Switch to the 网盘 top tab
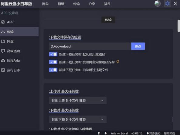 point(45,4)
